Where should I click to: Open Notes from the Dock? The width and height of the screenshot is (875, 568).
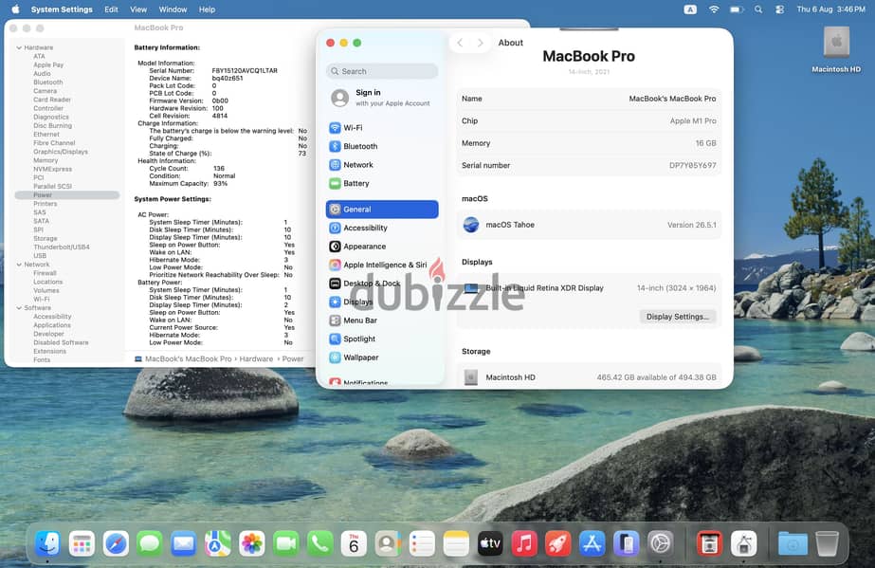[x=456, y=543]
